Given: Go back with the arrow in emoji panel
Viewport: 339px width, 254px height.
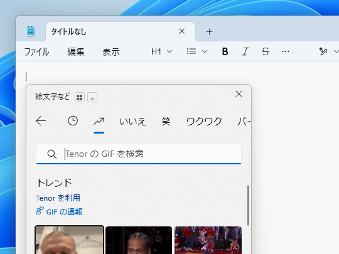Looking at the screenshot, I should (41, 121).
